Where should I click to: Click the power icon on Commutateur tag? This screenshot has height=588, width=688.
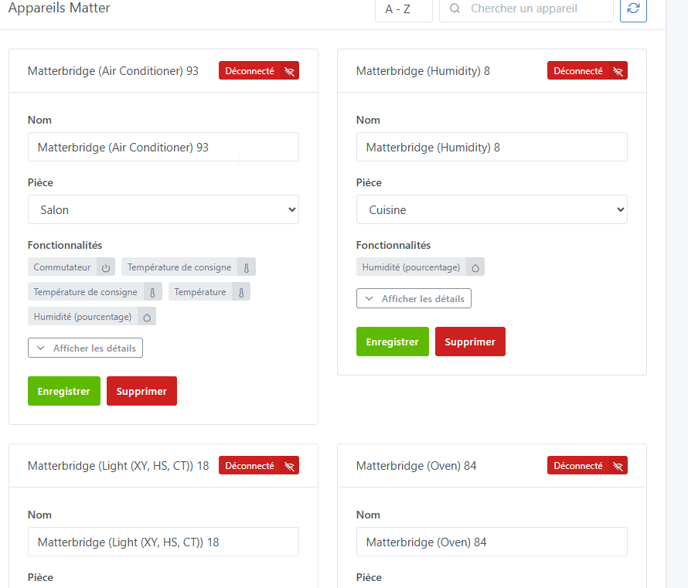coord(106,267)
